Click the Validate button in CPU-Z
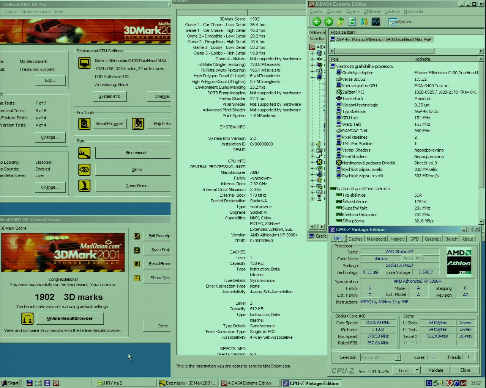Screen dimensions: 486x388 436,370
